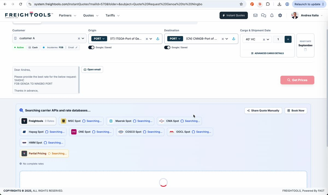Image resolution: width=328 pixels, height=195 pixels.
Task: Open browser extensions puzzle icon
Action: [268, 4]
